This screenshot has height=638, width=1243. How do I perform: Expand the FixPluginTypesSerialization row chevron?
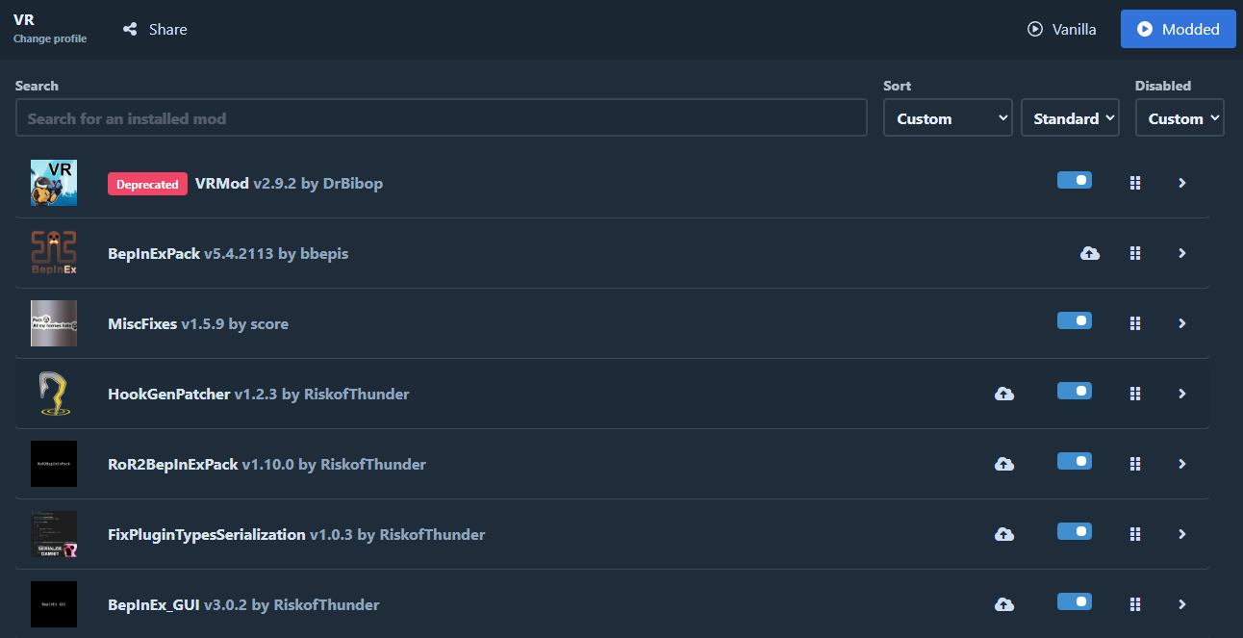[x=1182, y=534]
